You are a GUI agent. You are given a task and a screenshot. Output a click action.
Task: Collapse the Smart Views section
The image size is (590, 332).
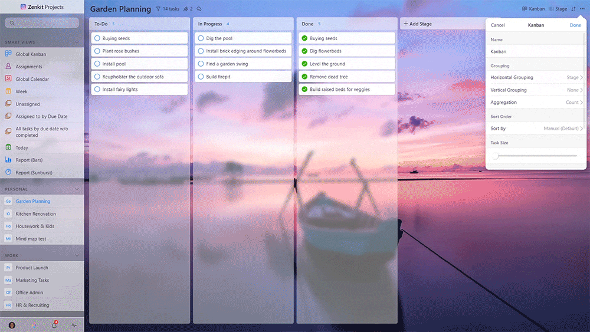coord(77,42)
